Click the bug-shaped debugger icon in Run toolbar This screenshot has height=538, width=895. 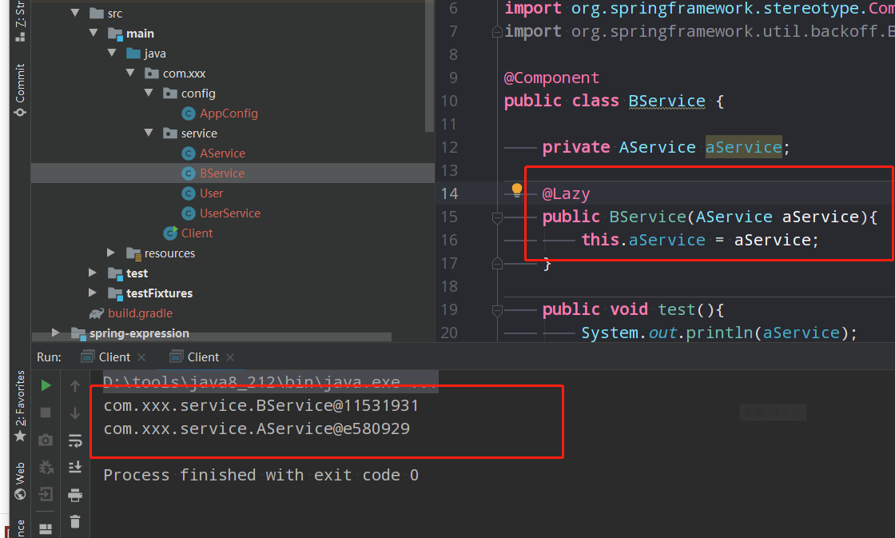(46, 467)
